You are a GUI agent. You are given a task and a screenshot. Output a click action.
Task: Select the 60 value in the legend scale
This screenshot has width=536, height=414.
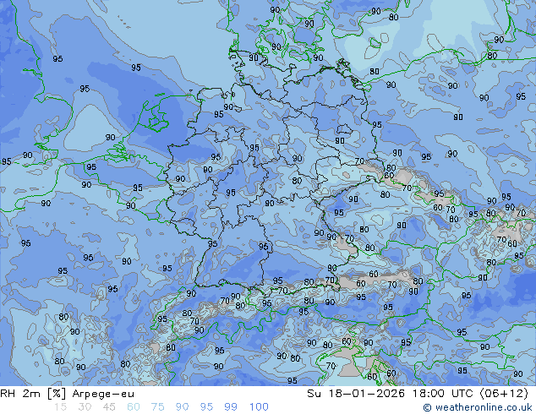point(134,407)
